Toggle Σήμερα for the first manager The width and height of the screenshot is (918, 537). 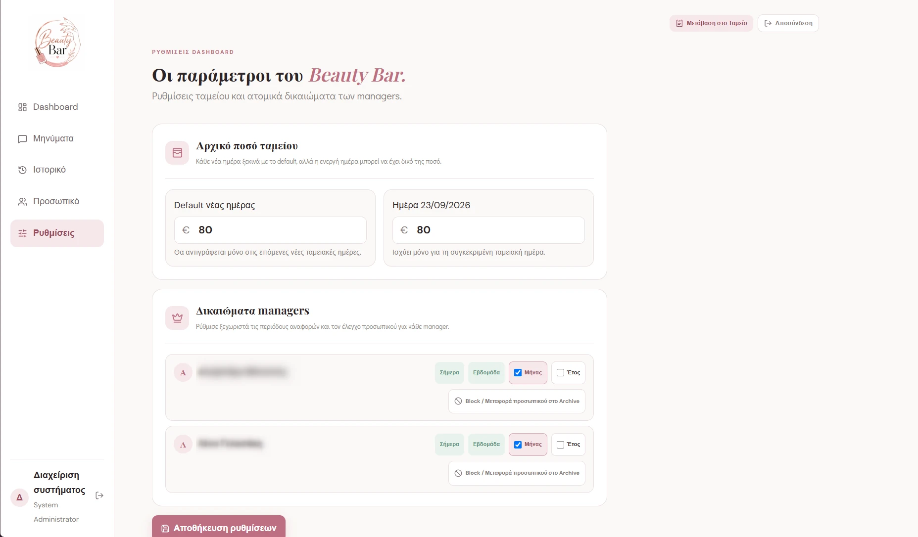point(449,373)
